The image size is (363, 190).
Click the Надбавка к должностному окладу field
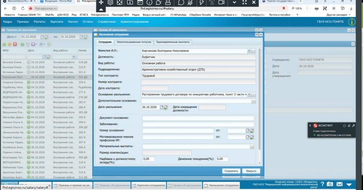[x=148, y=159]
